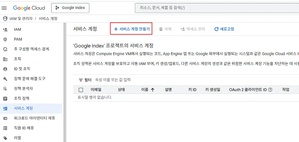299x142 pixels.
Task: Open 직원 ID 제휴 sidebar item
Action: (x=24, y=128)
